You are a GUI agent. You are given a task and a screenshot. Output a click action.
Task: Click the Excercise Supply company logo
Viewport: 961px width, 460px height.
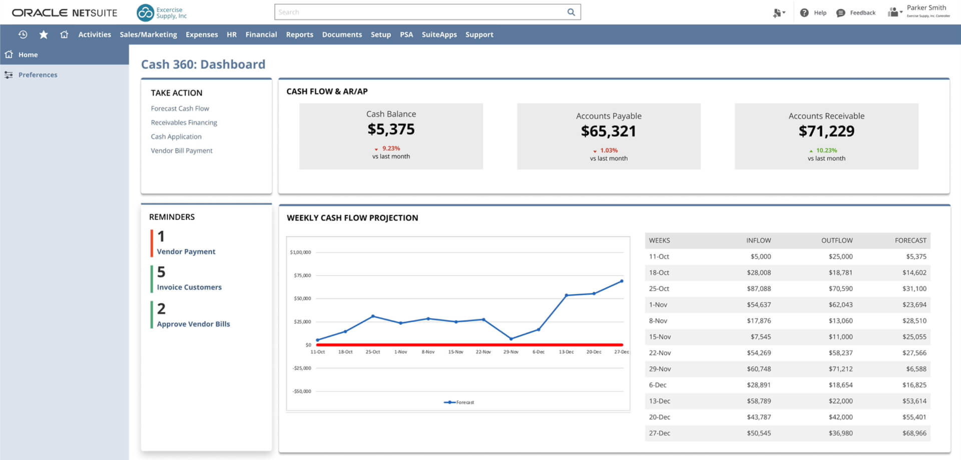tap(146, 11)
